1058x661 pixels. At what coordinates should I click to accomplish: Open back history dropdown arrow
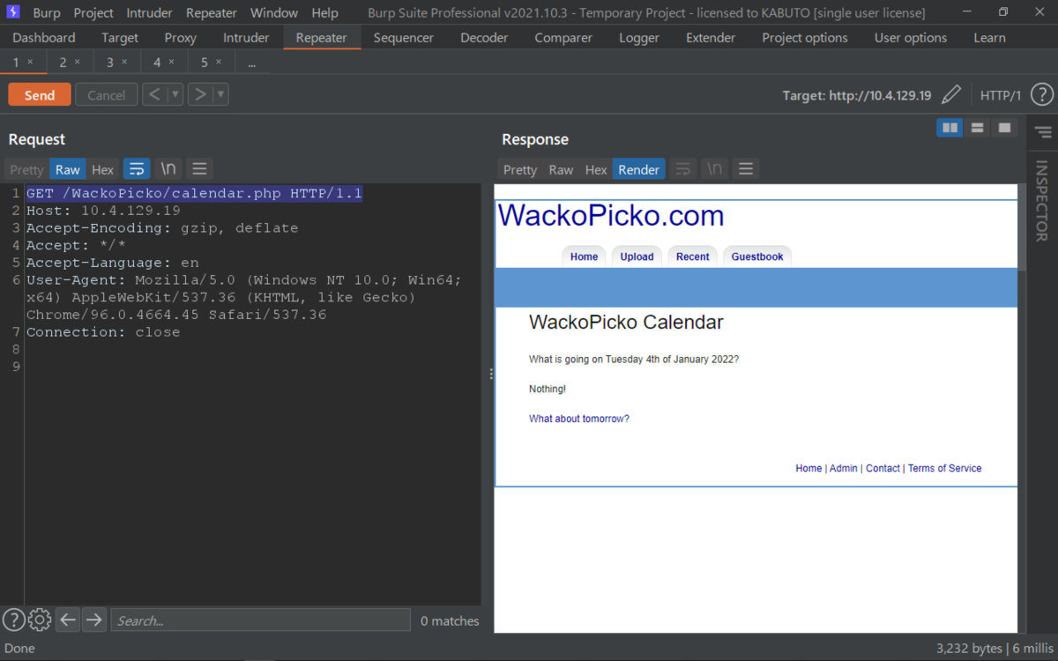175,94
